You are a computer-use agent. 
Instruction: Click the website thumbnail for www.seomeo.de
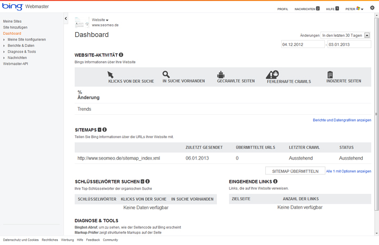(82, 22)
